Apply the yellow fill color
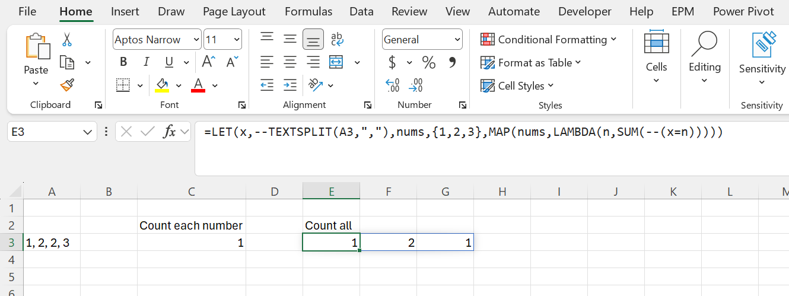The image size is (789, 296). [x=162, y=85]
